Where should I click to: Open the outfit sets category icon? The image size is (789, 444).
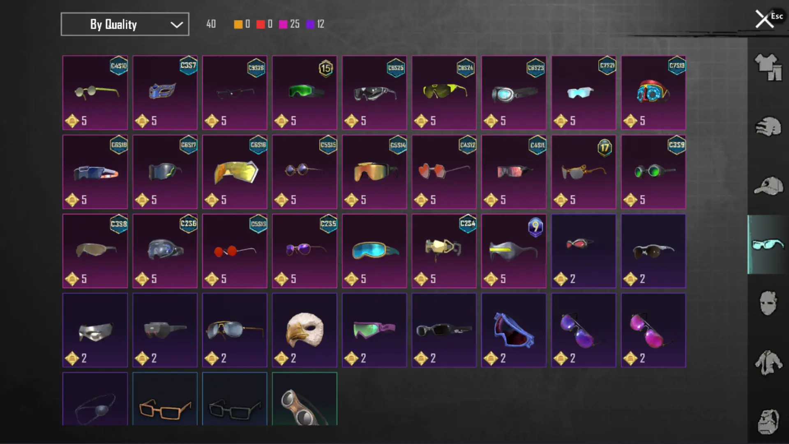(768, 67)
